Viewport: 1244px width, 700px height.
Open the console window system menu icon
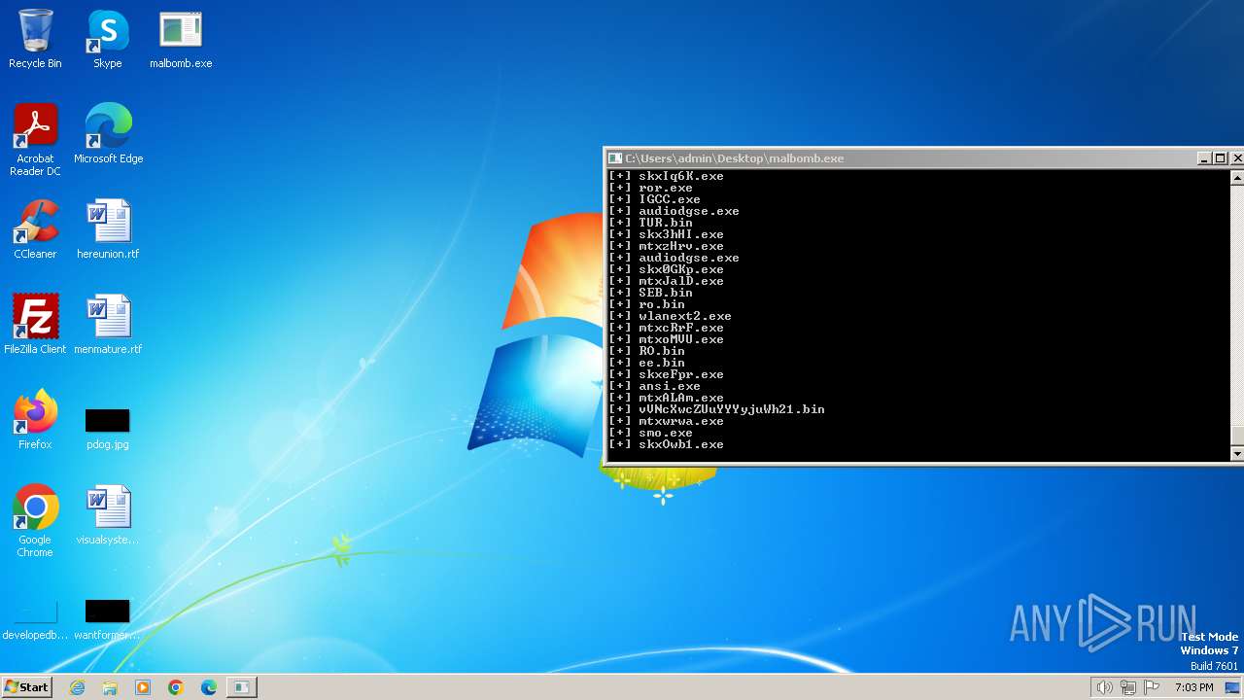coord(614,157)
